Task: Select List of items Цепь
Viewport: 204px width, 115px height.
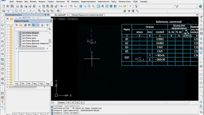Action: (x=29, y=38)
